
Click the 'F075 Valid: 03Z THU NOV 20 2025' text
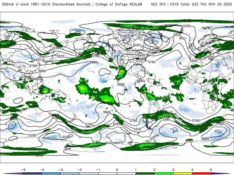coord(201,4)
